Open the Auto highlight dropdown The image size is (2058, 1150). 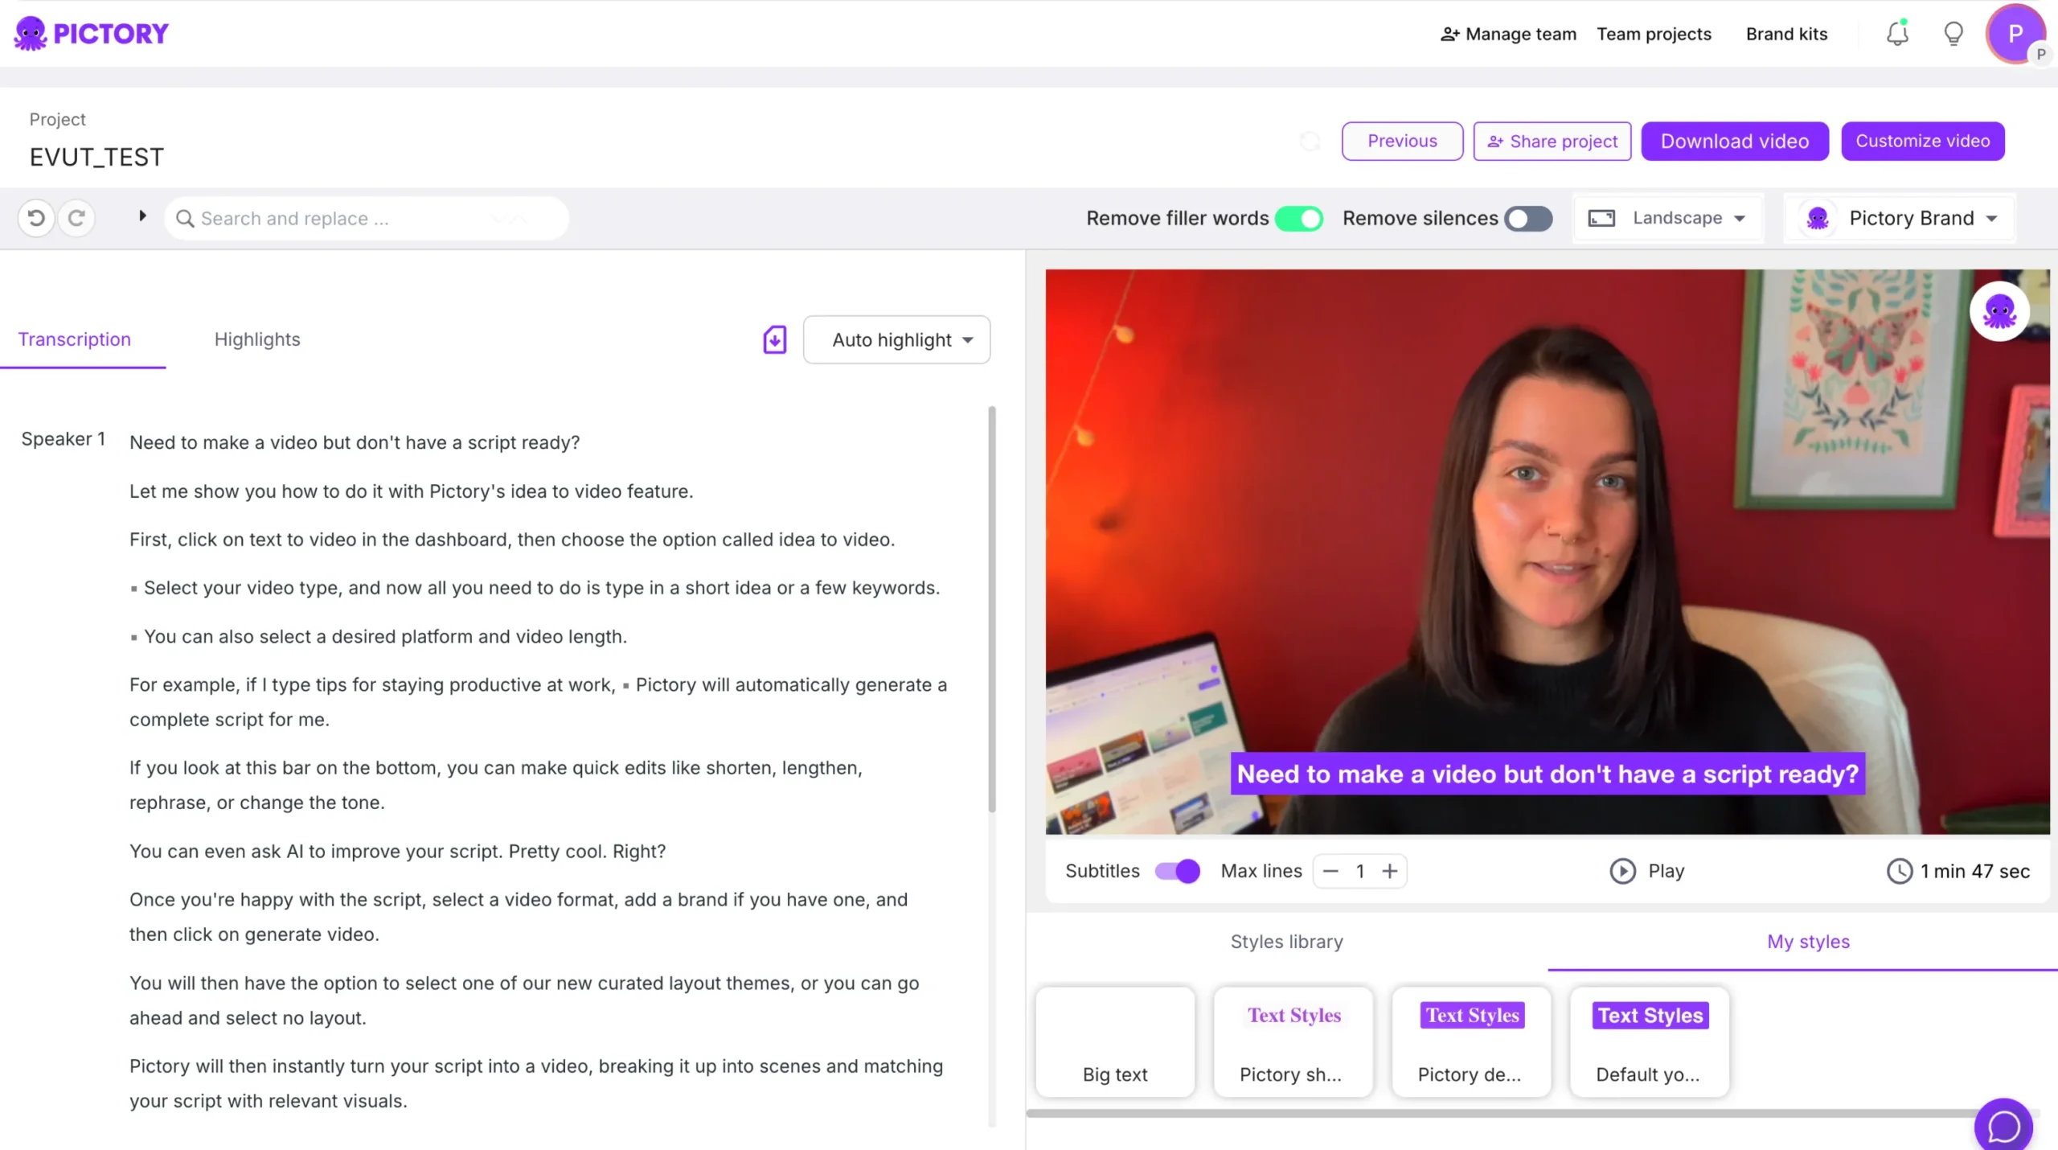(896, 339)
